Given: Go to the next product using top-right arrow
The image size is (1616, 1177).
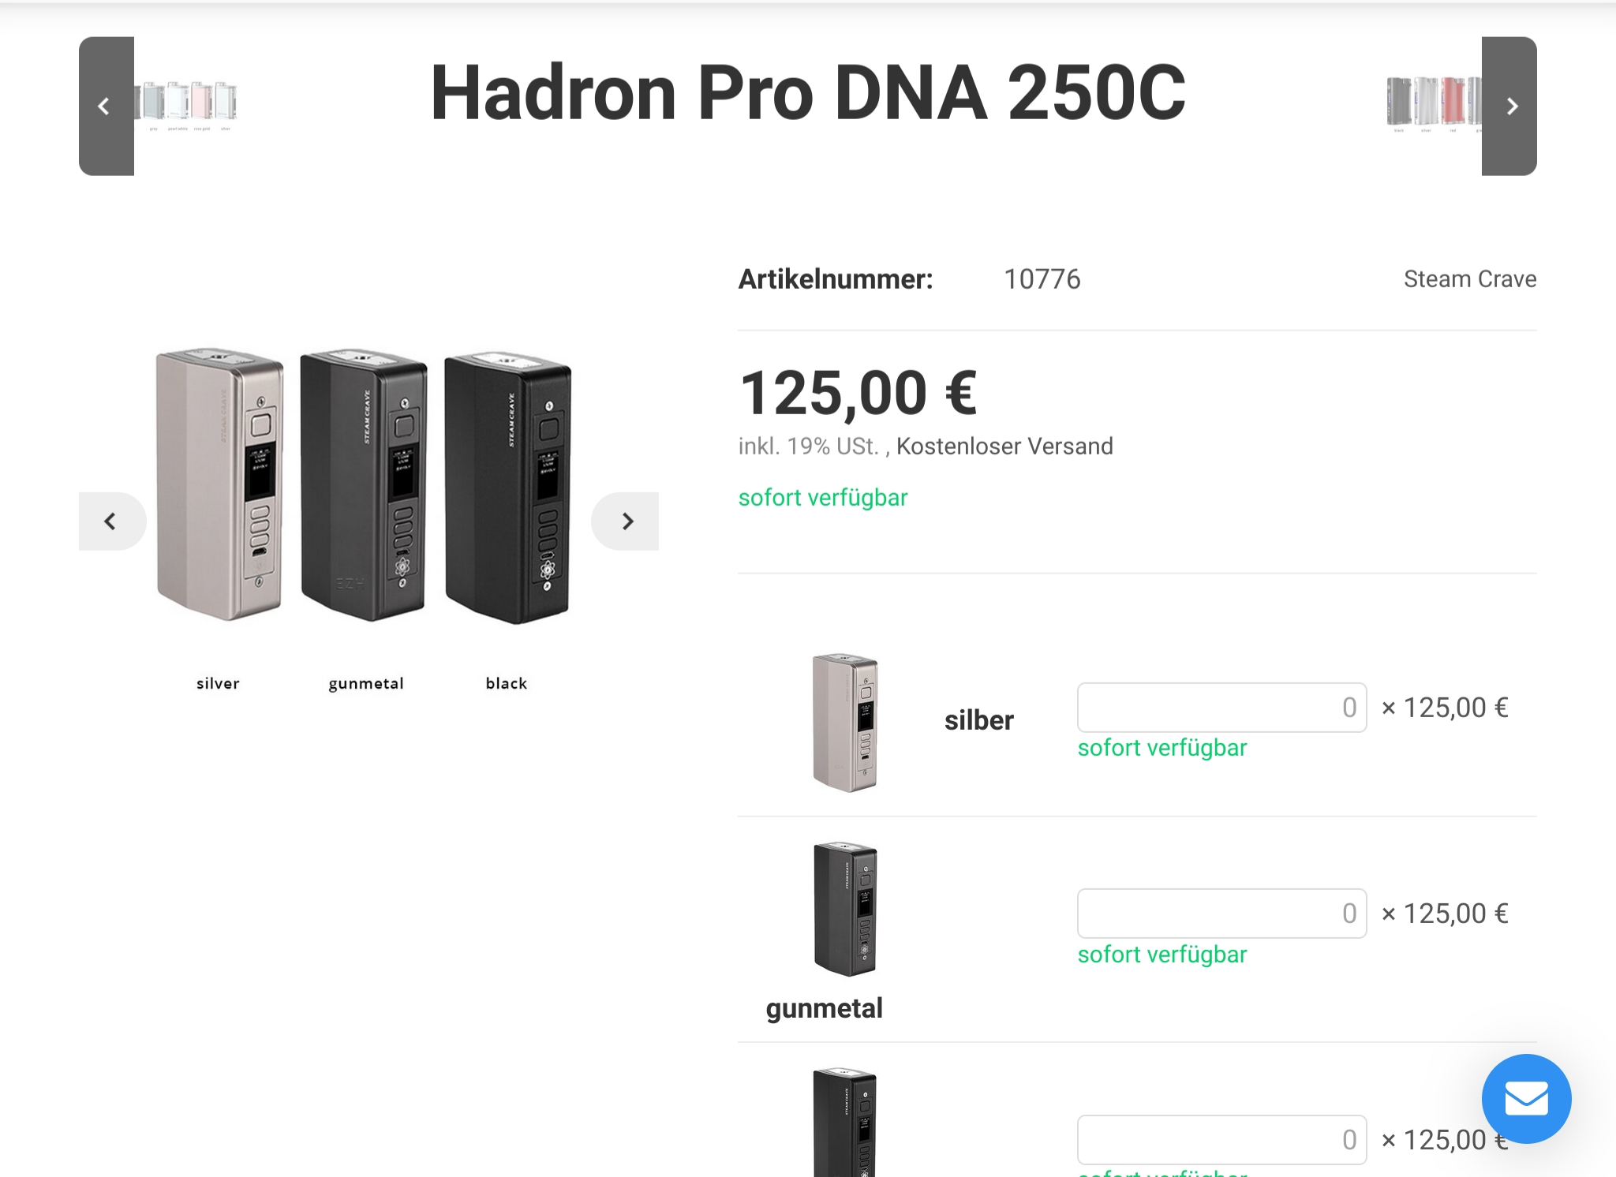Looking at the screenshot, I should click(1509, 106).
